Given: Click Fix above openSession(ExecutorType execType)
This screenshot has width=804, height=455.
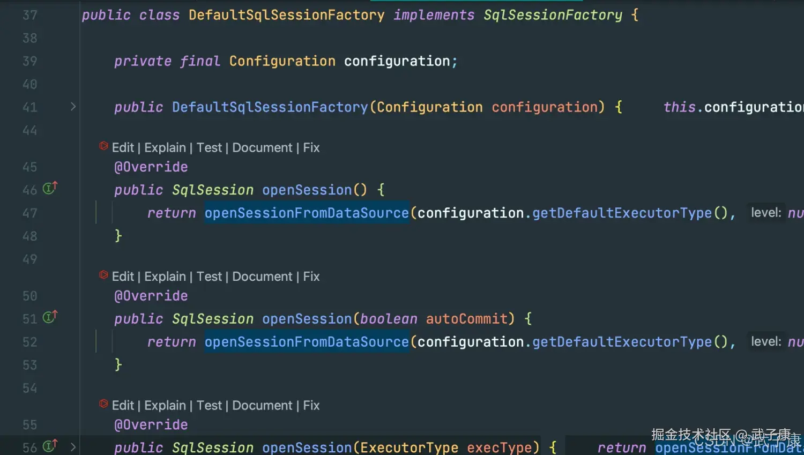Looking at the screenshot, I should 311,405.
